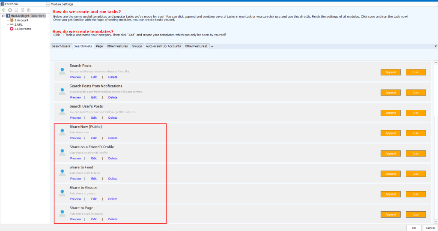This screenshot has height=231, width=438.
Task: Open the Facebook platform dropdown
Action: coord(47,4)
